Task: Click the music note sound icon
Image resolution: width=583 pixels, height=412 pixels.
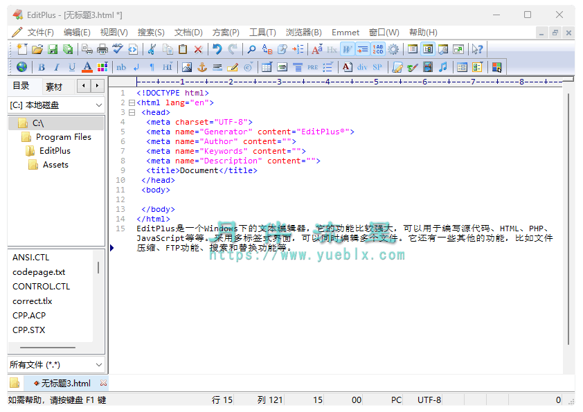Action: pyautogui.click(x=443, y=67)
